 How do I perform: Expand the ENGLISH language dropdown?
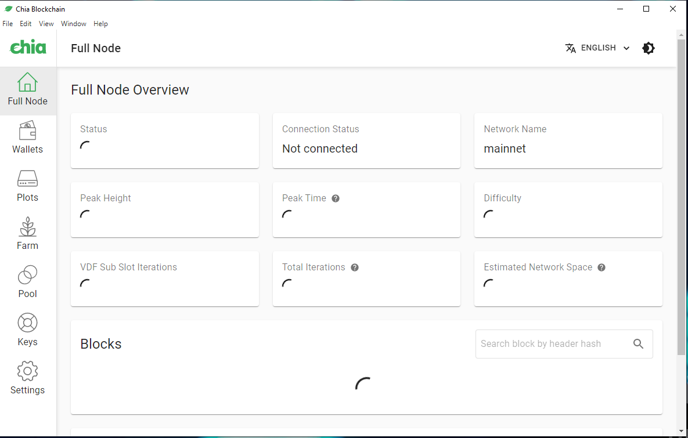(597, 48)
